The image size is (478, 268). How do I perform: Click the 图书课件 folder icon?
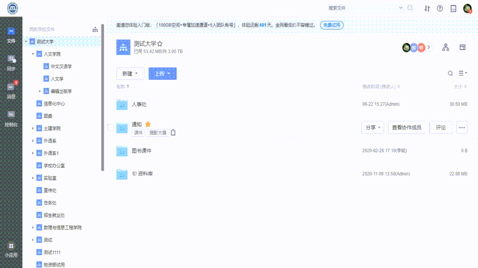122,151
